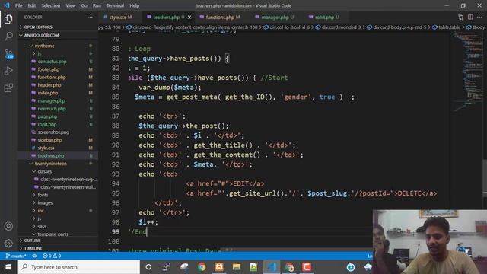Open the Terminal menu
The width and height of the screenshot is (487, 274).
pos(115,5)
